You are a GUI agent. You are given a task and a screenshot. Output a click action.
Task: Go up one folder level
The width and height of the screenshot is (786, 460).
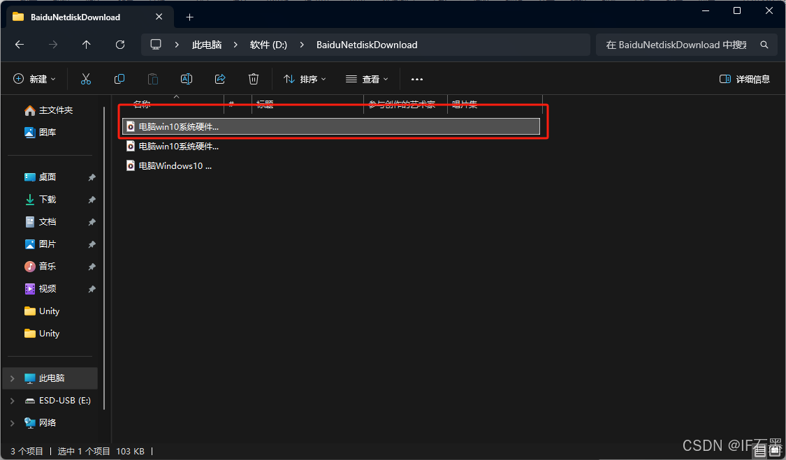[x=86, y=45]
